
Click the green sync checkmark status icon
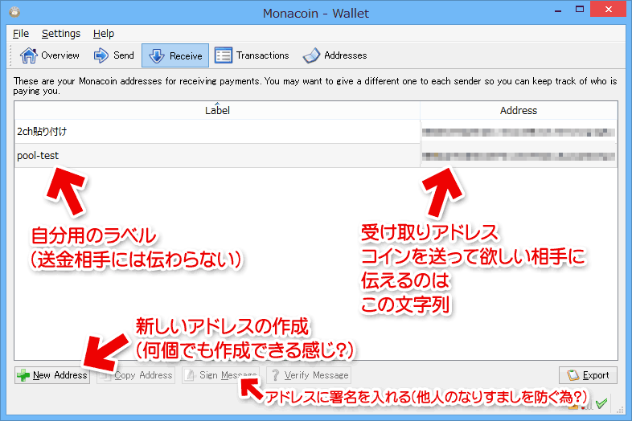click(x=601, y=403)
